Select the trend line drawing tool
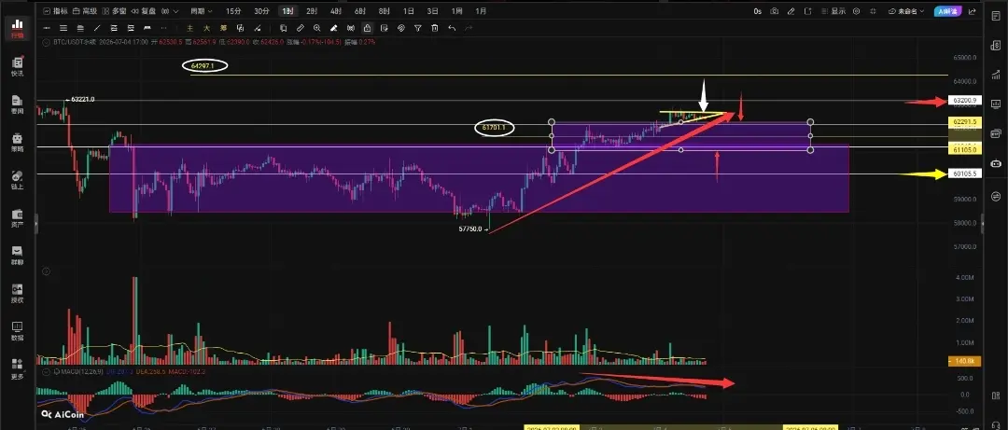Screen dimensions: 1008x430 pos(97,28)
